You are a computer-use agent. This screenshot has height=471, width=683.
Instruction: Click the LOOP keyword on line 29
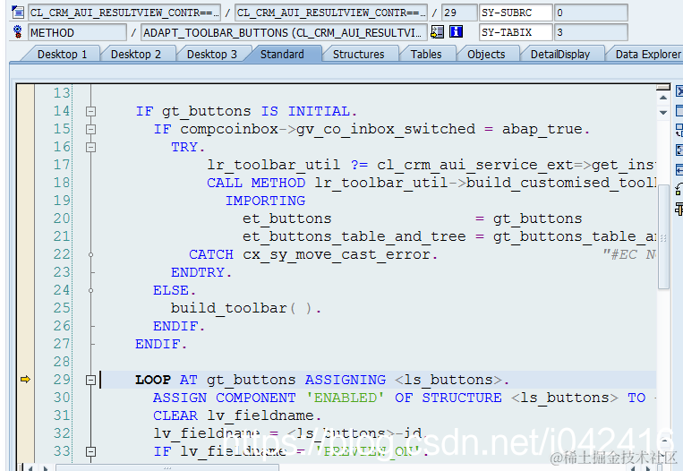pyautogui.click(x=152, y=380)
